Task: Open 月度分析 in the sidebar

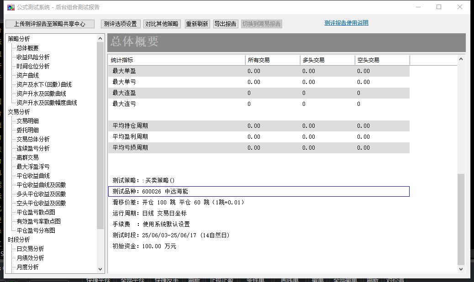Action: (27, 267)
